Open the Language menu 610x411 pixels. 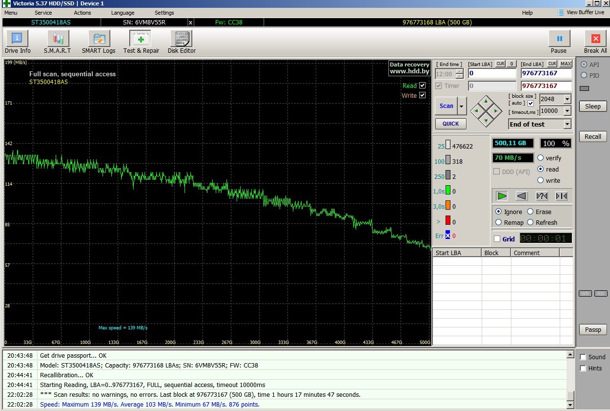(122, 13)
